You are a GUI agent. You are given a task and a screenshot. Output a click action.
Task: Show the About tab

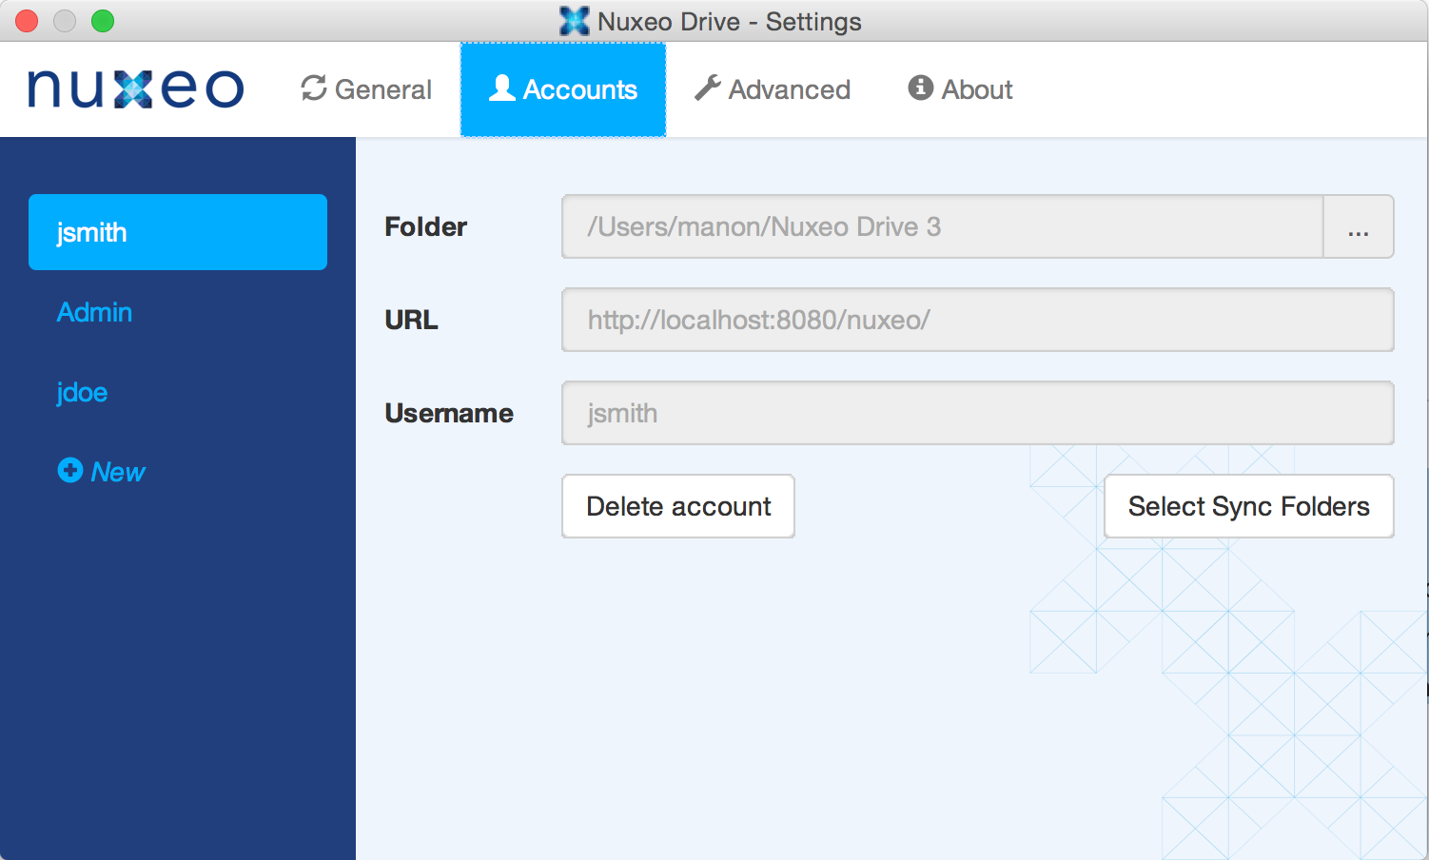tap(960, 89)
